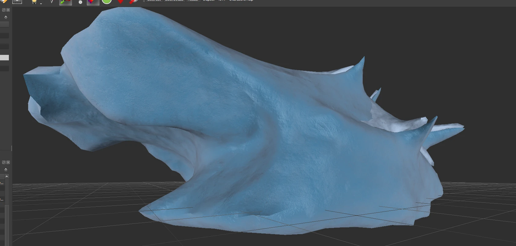
Task: Float the upper left dock panel
Action: (4, 10)
